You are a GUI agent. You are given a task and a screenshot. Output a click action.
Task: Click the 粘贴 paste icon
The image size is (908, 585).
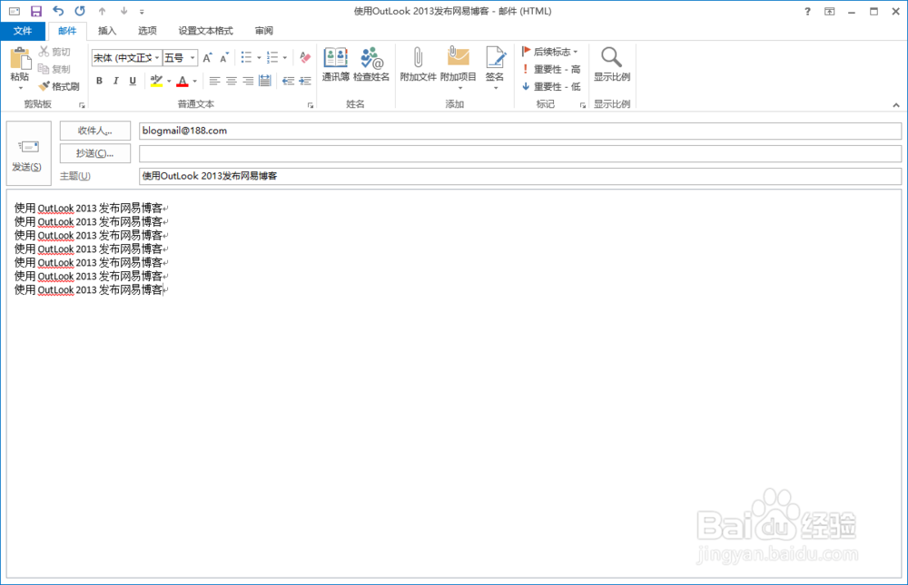[20, 58]
